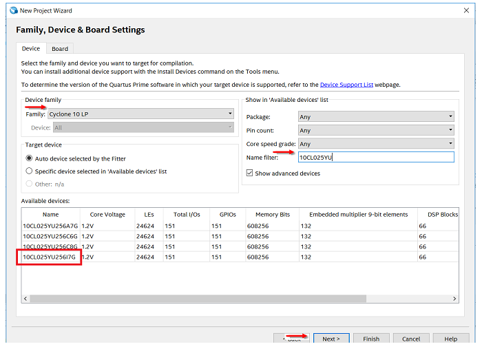Click the horizontal scrollbar right arrow
The image size is (482, 349).
pos(454,299)
